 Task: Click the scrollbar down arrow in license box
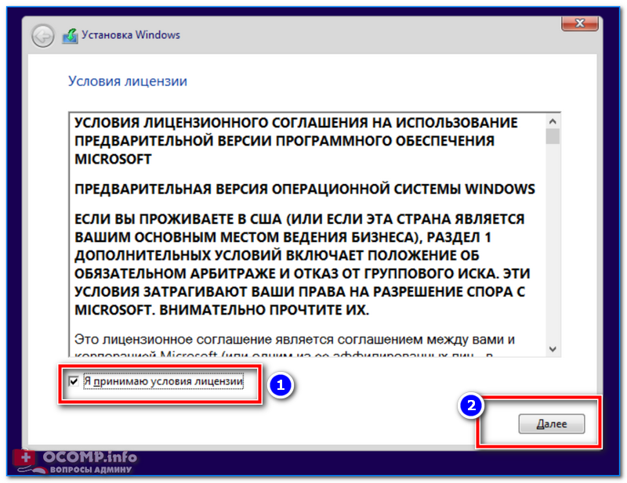tap(553, 349)
